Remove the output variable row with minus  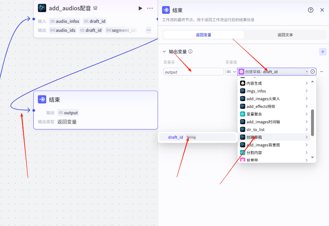point(322,72)
